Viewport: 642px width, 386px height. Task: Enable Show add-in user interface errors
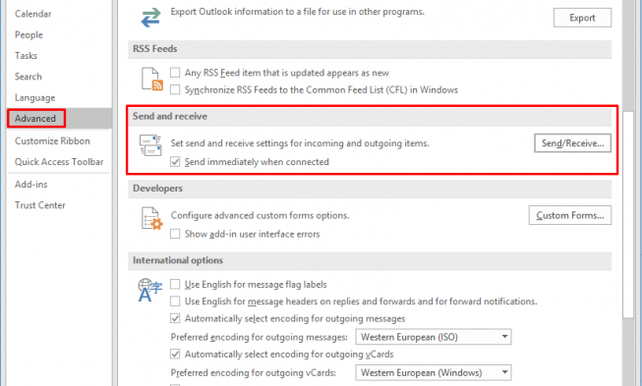pyautogui.click(x=175, y=234)
